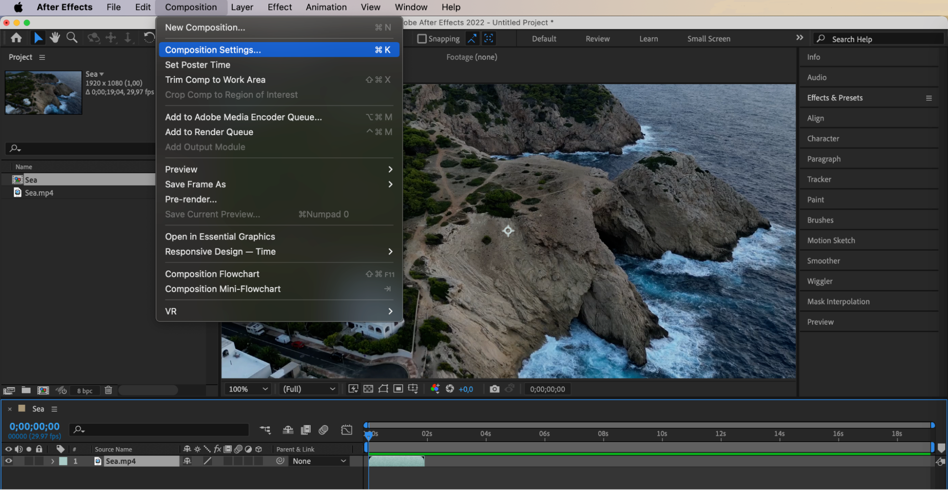Enable the Snapping checkbox
The image size is (948, 490).
[x=422, y=39]
